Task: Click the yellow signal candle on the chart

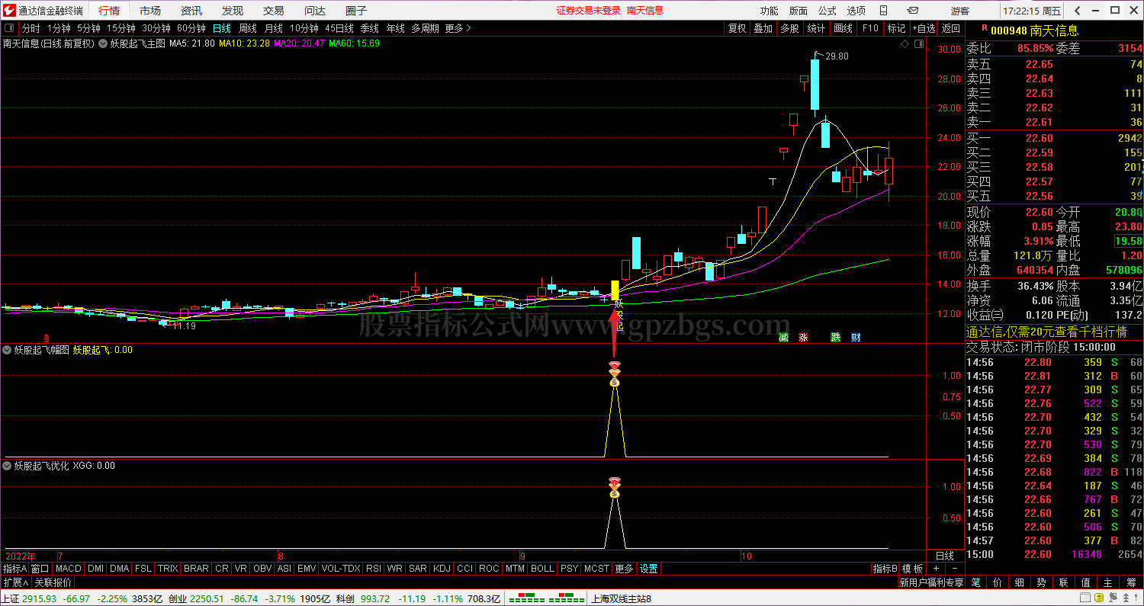Action: (x=615, y=290)
